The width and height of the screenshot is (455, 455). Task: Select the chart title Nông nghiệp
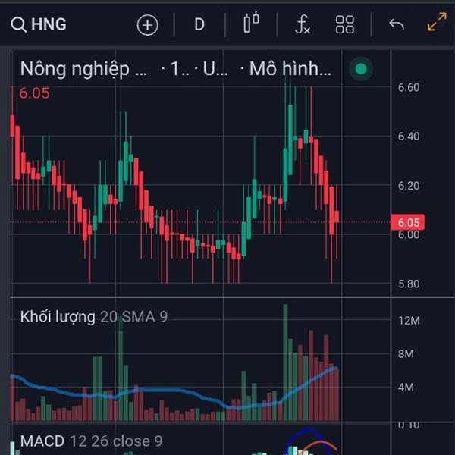pos(83,69)
